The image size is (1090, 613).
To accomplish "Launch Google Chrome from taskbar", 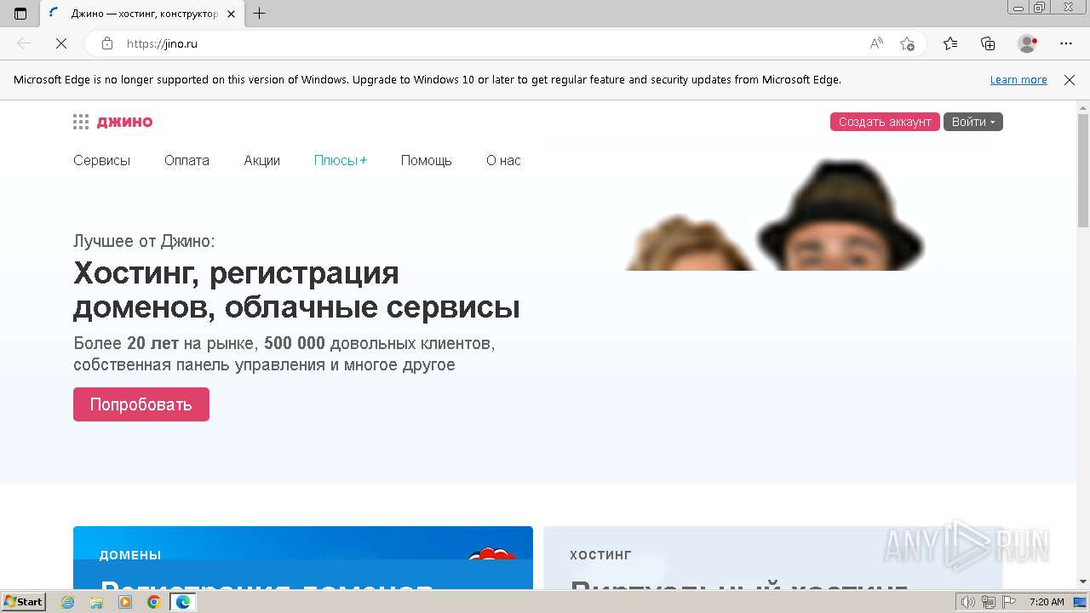I will click(153, 602).
